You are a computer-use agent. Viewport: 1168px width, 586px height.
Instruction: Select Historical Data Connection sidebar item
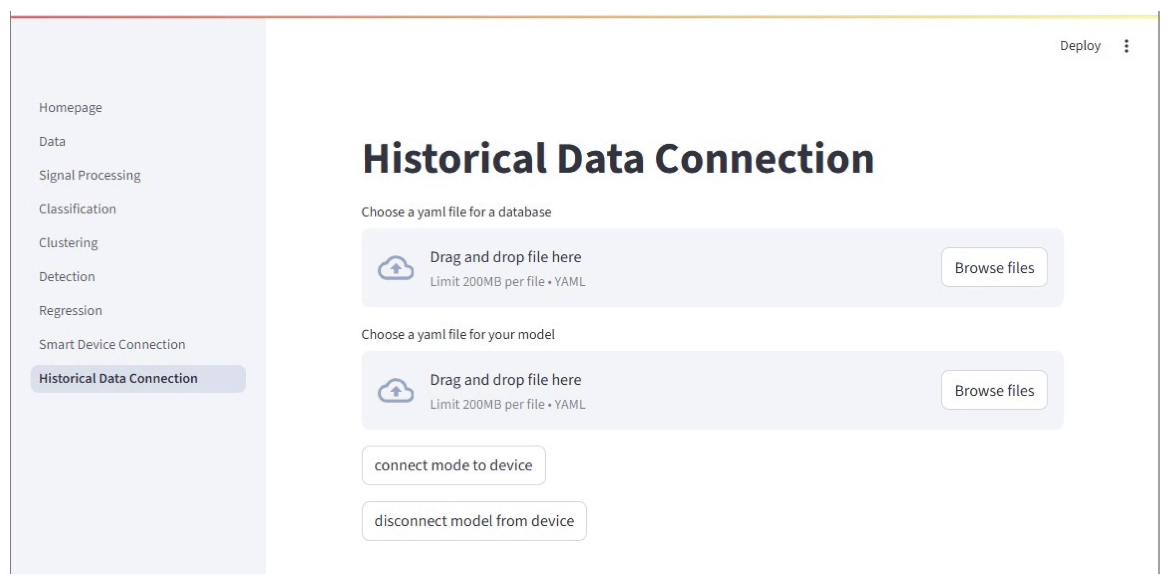click(118, 379)
